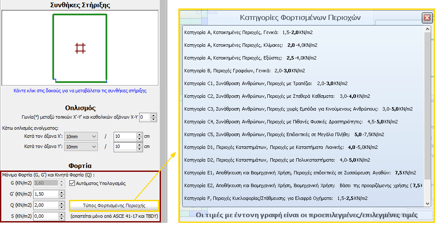The width and height of the screenshot is (438, 225).
Task: Select Κατηγορία C3 category row
Action: pyautogui.click(x=298, y=109)
